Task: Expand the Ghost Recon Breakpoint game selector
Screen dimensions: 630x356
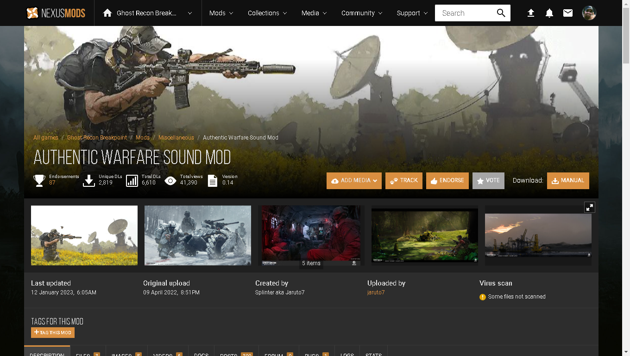Action: click(148, 13)
